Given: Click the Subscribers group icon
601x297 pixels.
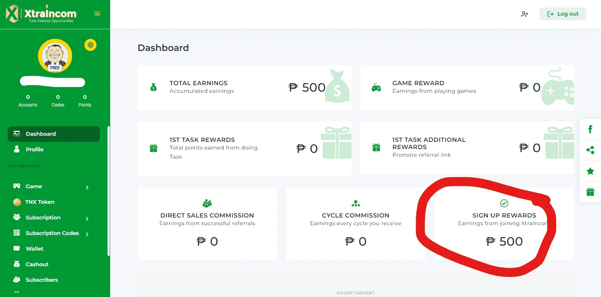Looking at the screenshot, I should pos(17,280).
